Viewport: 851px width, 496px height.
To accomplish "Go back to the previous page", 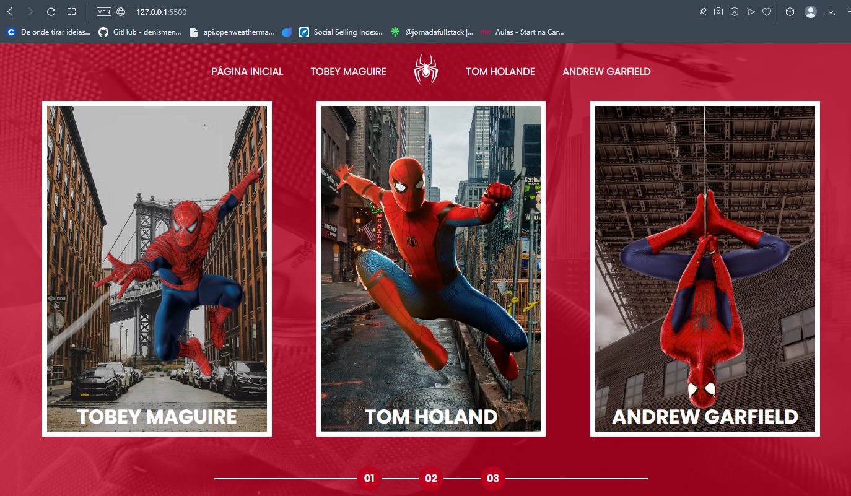I will (10, 12).
